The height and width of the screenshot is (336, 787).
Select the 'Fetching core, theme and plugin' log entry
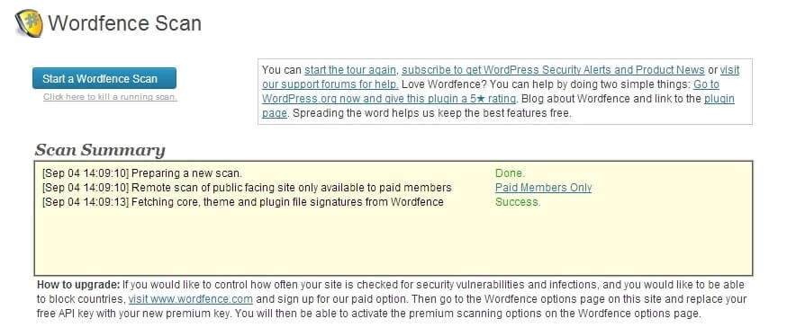click(x=243, y=202)
